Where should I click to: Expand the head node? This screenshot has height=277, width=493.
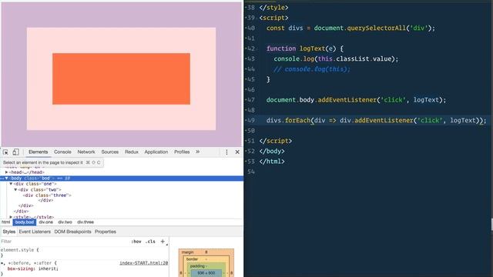tap(6, 172)
